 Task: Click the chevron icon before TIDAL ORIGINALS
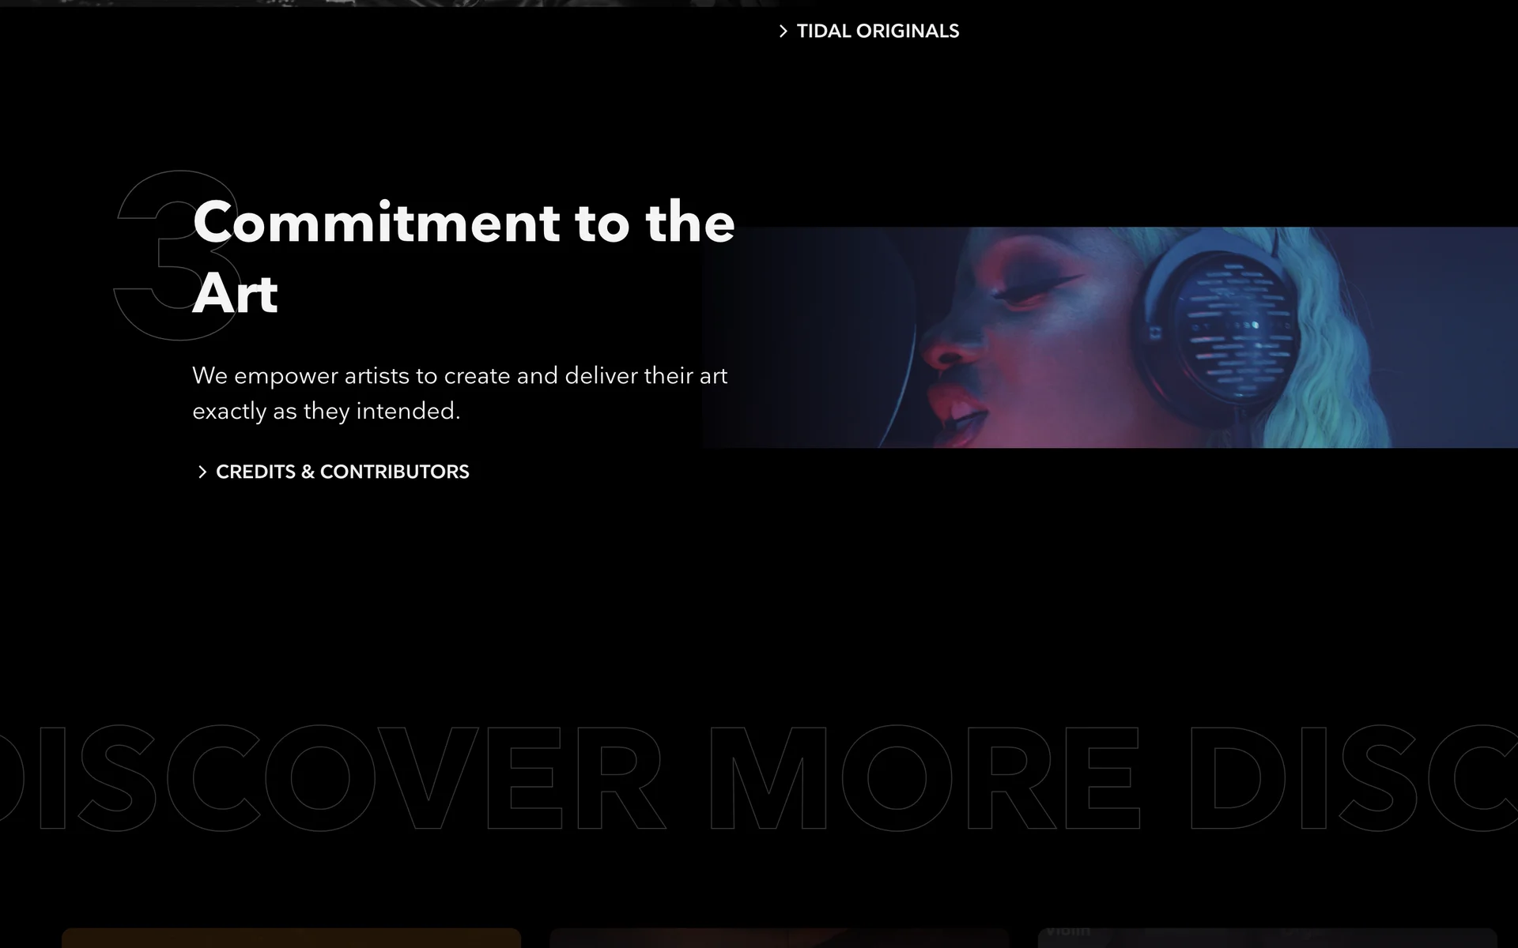(x=783, y=32)
